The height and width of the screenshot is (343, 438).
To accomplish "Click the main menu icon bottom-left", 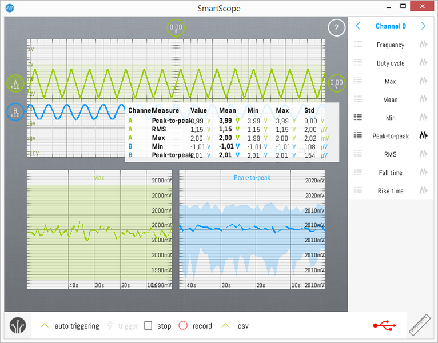I will [18, 326].
